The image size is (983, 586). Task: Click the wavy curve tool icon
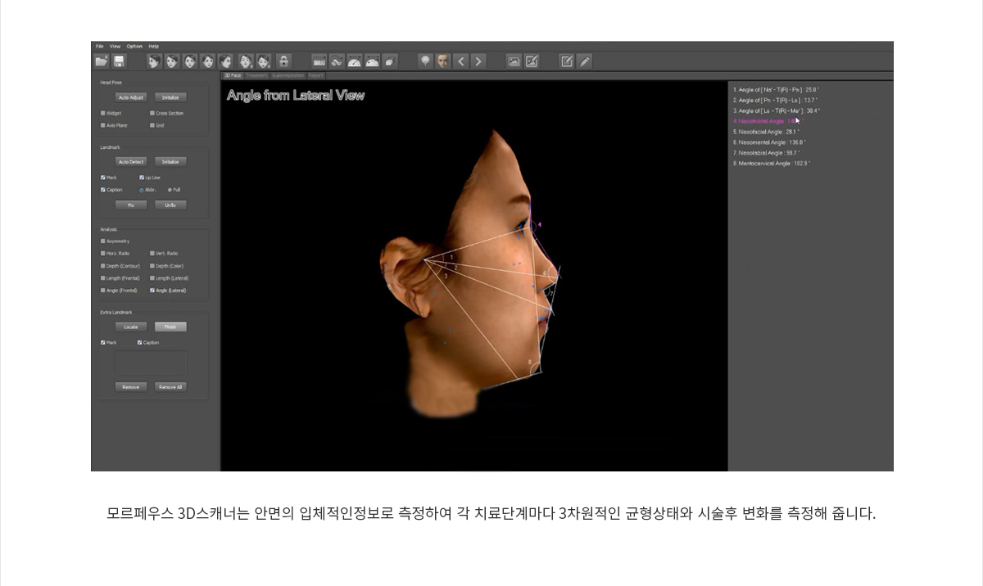pyautogui.click(x=337, y=61)
